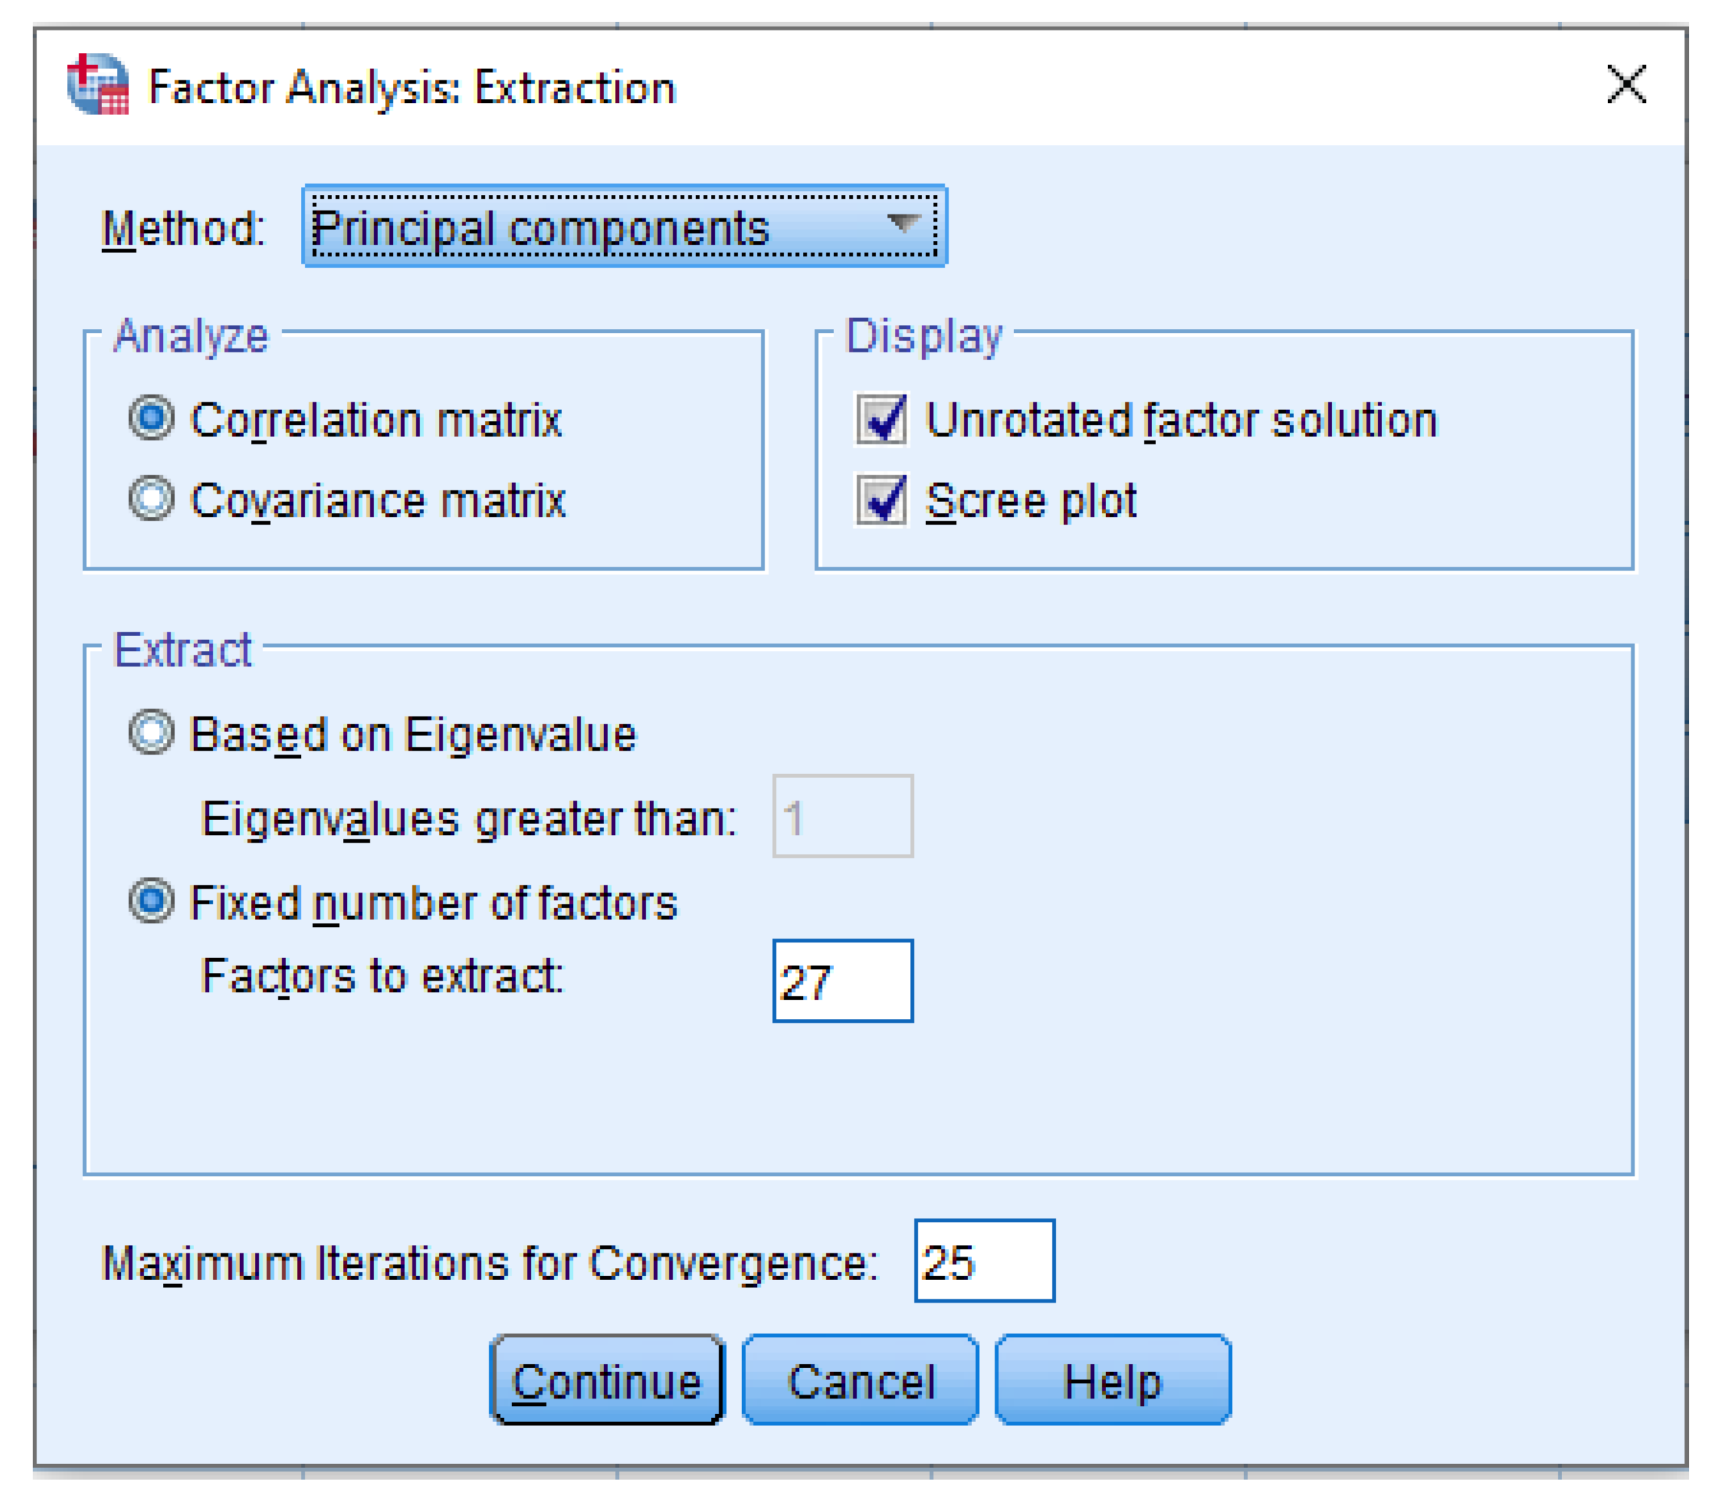This screenshot has height=1503, width=1711.
Task: Click the Method label
Action: click(x=183, y=228)
